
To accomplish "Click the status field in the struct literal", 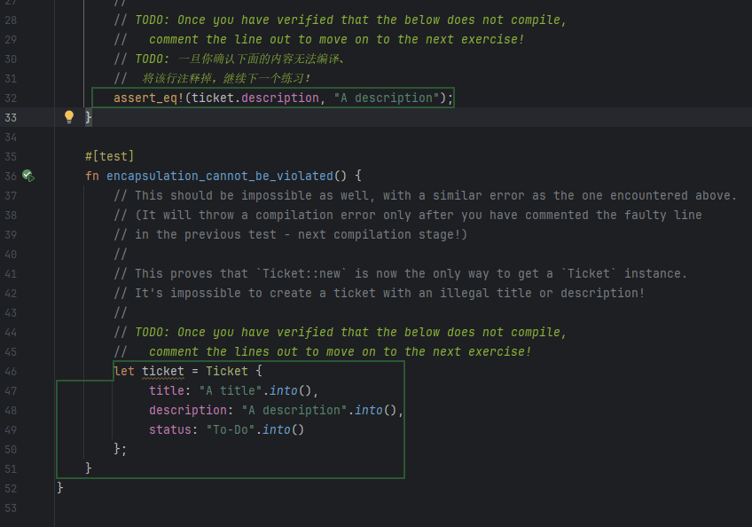I will coord(169,429).
